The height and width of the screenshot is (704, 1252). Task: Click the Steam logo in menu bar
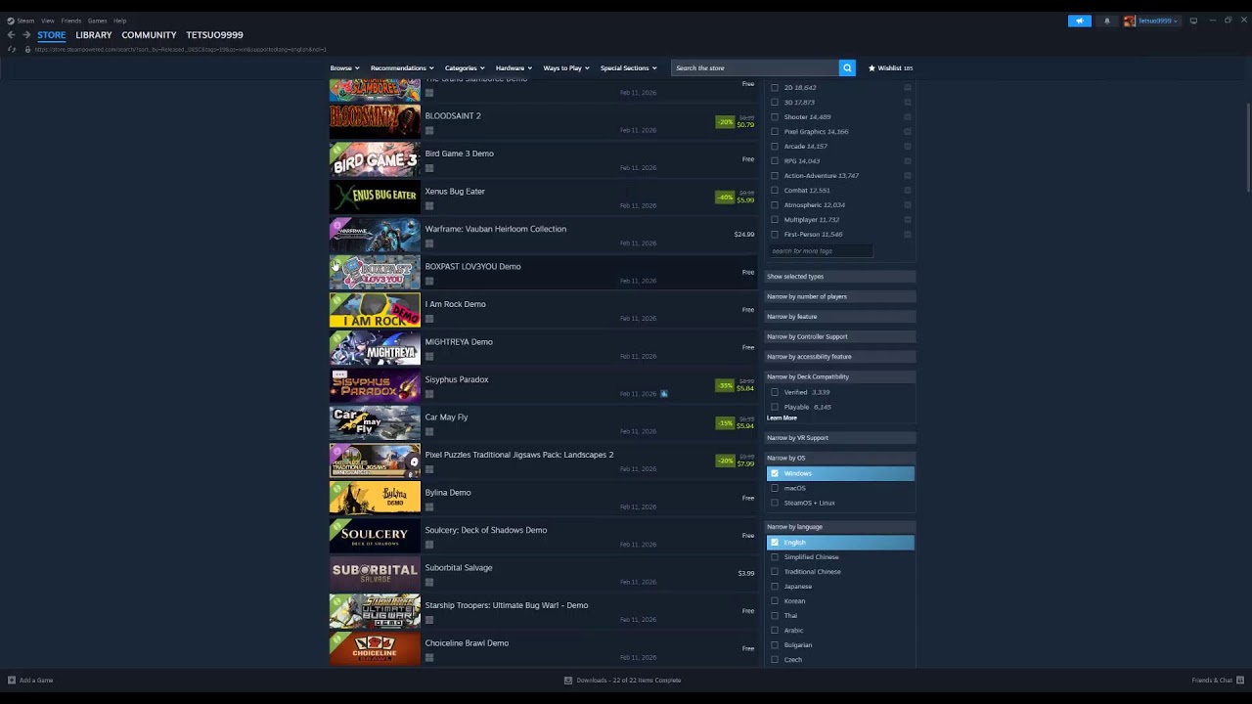pyautogui.click(x=11, y=21)
